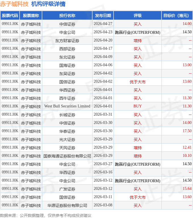The height and width of the screenshot is (218, 193).
Task: Click target price 12.41
Action: [x=187, y=148]
